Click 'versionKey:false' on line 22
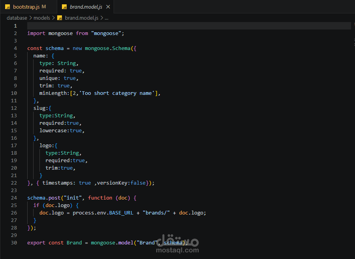This screenshot has width=355, height=259. tap(121, 183)
